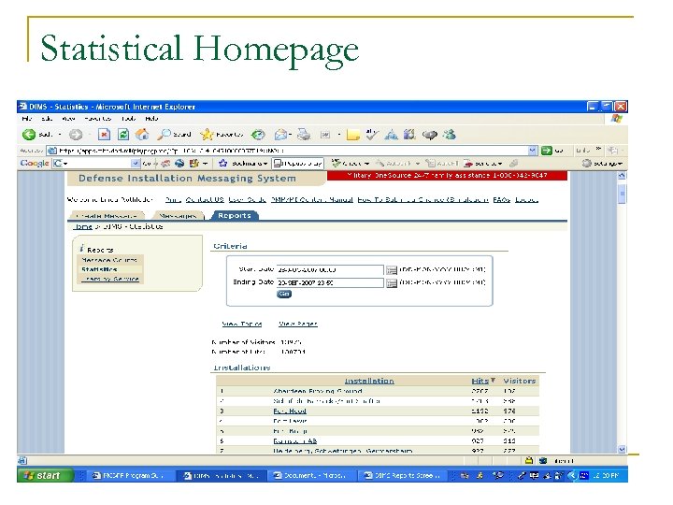The height and width of the screenshot is (505, 673).
Task: Click the Start Date input field
Action: click(330, 270)
